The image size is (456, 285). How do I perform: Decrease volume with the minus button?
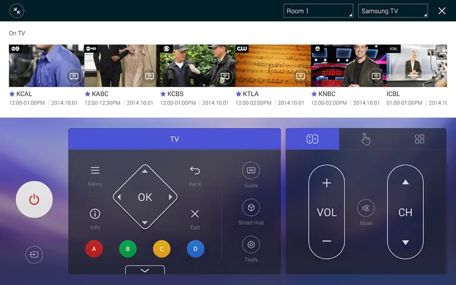click(327, 241)
